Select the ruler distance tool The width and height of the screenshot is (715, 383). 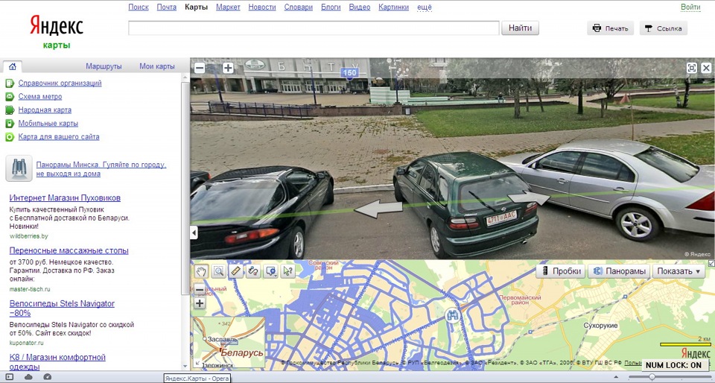tap(236, 271)
